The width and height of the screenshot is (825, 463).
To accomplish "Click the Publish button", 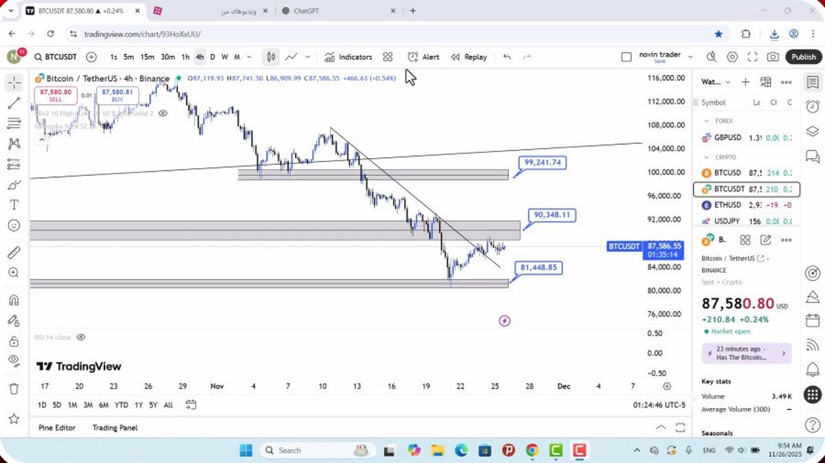I will pyautogui.click(x=803, y=57).
